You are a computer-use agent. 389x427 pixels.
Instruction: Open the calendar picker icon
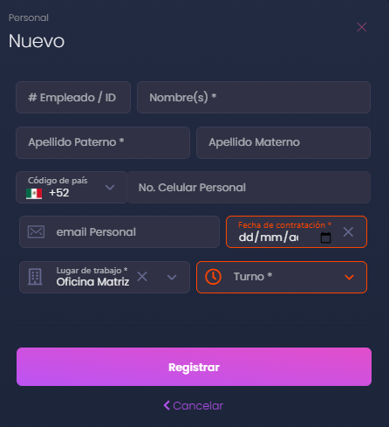325,238
